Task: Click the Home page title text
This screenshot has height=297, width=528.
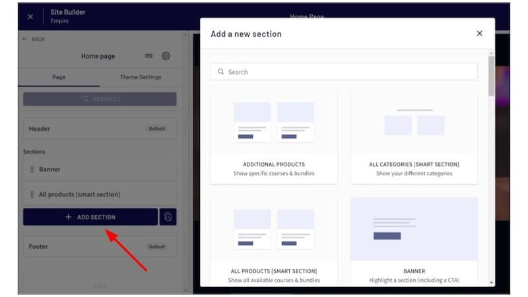Action: pyautogui.click(x=98, y=56)
